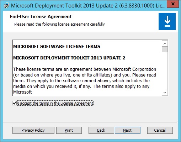Click the license text scroll up arrow
Screen dimensions: 181x142
pos(165,43)
